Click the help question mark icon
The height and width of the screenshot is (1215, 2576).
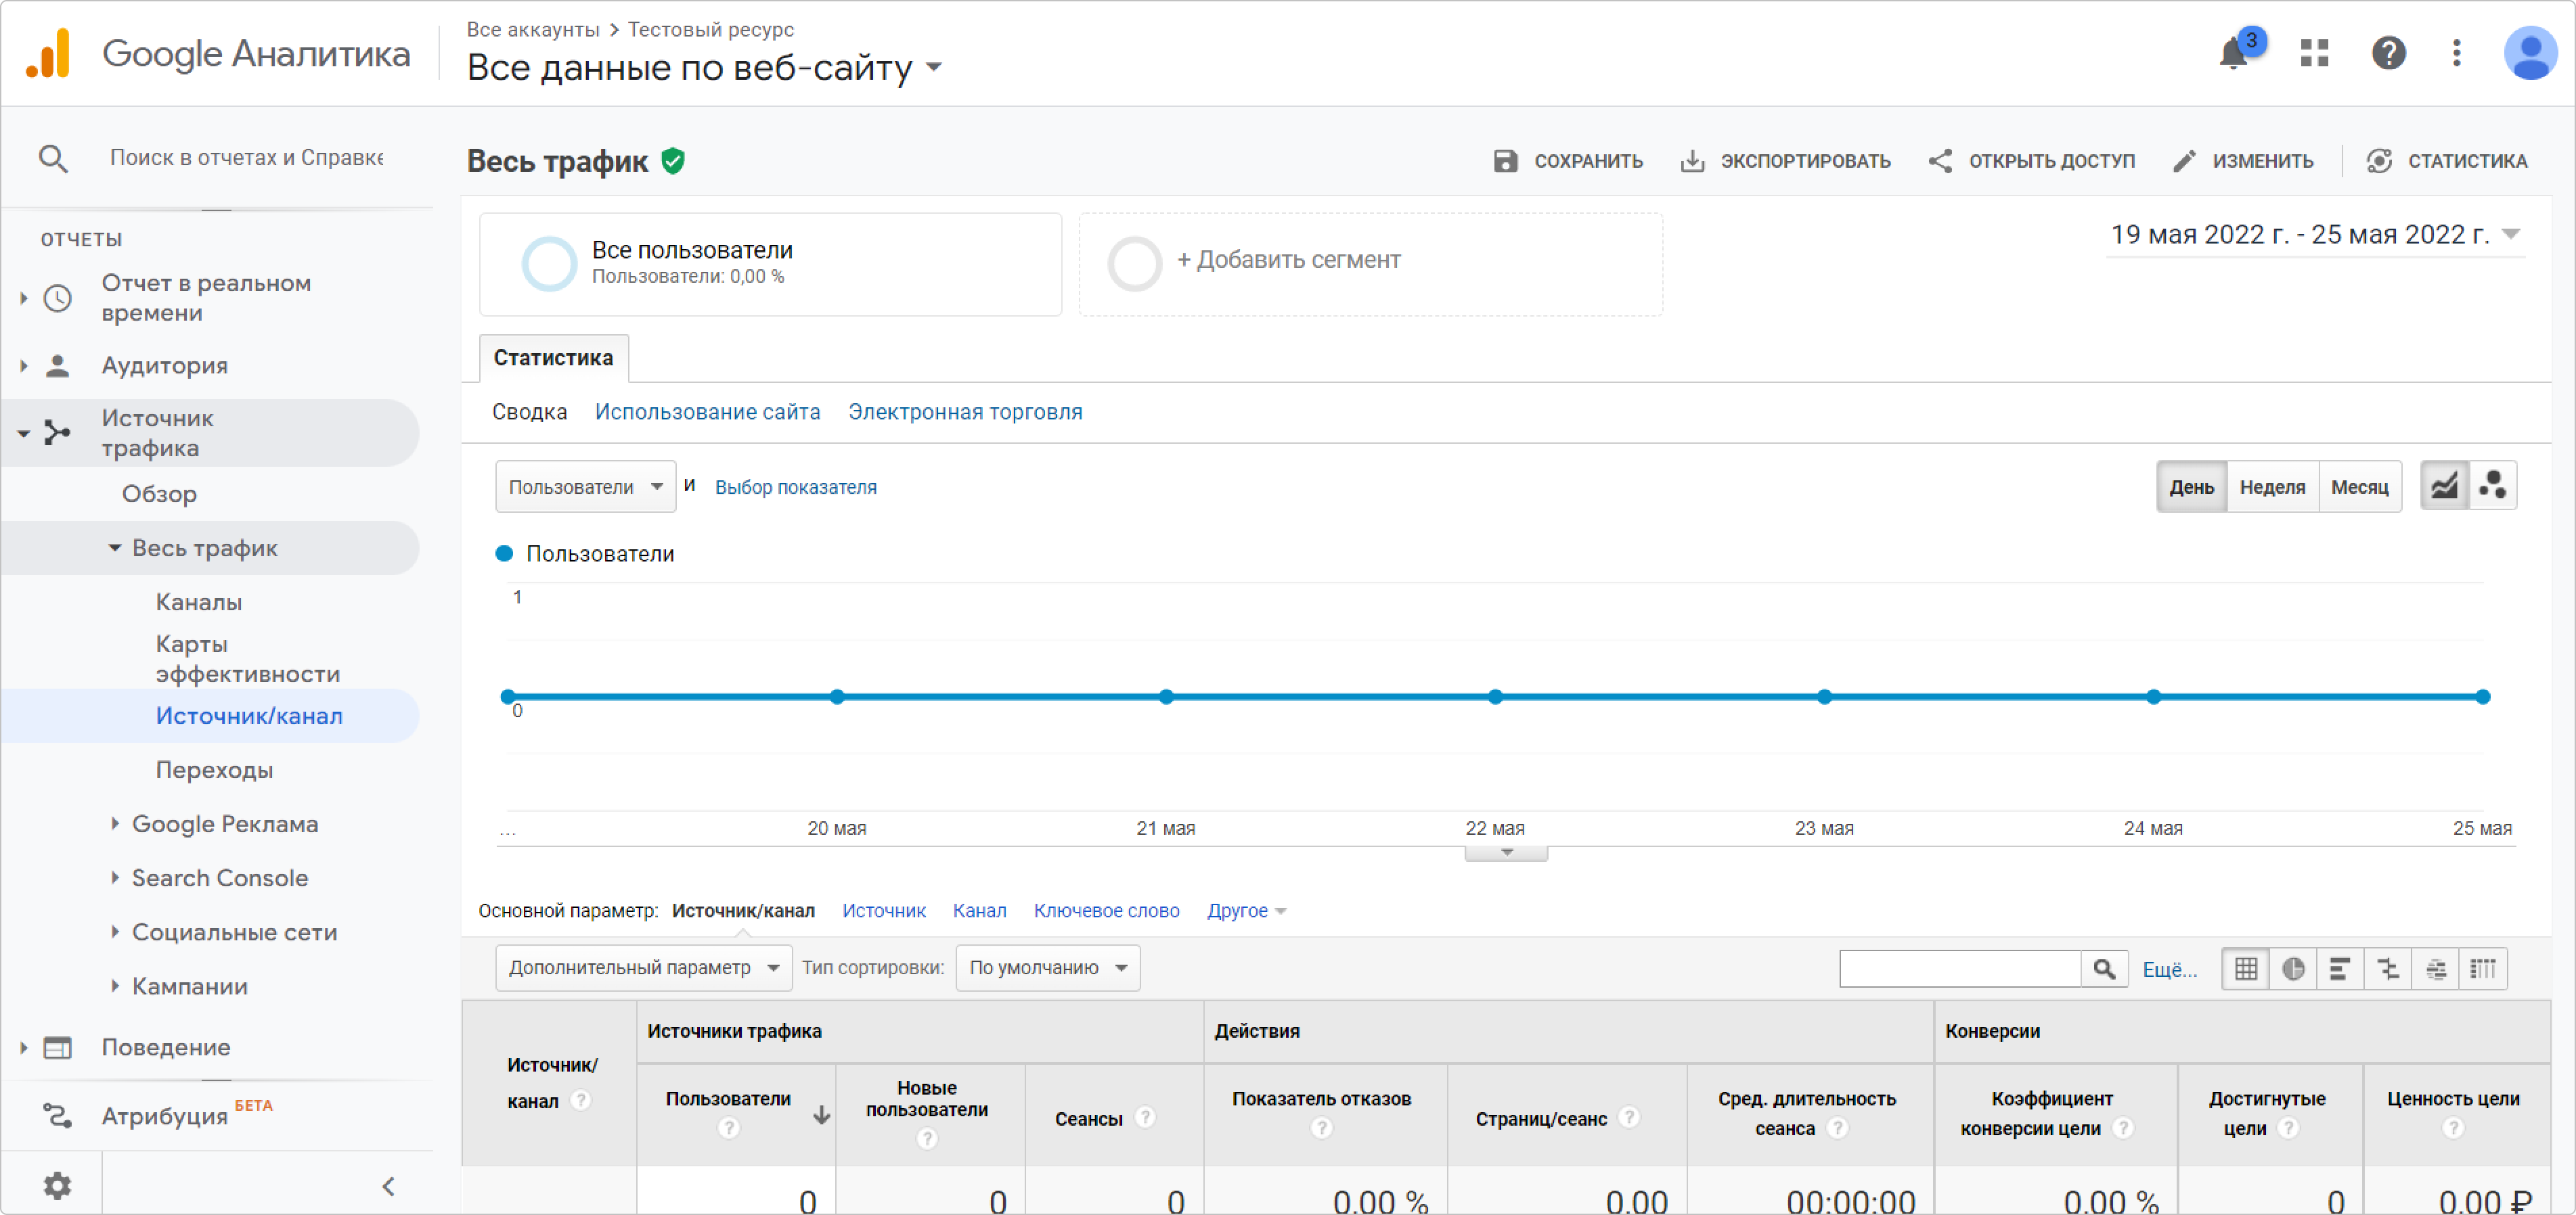[2388, 53]
